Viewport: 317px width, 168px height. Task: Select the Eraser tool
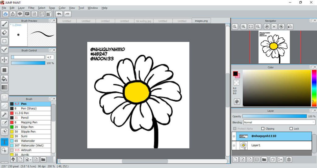(x=4, y=32)
